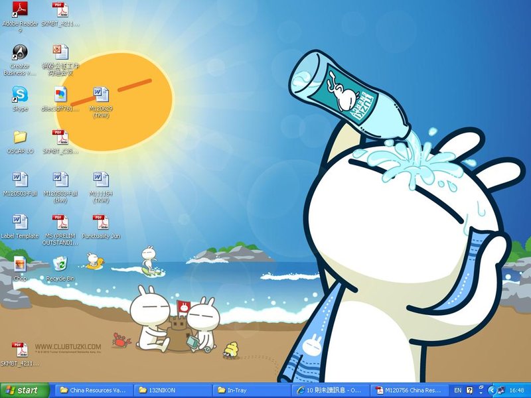Open the d8ec3dff761 image file
Viewport: 531px width, 398px height.
coord(60,99)
